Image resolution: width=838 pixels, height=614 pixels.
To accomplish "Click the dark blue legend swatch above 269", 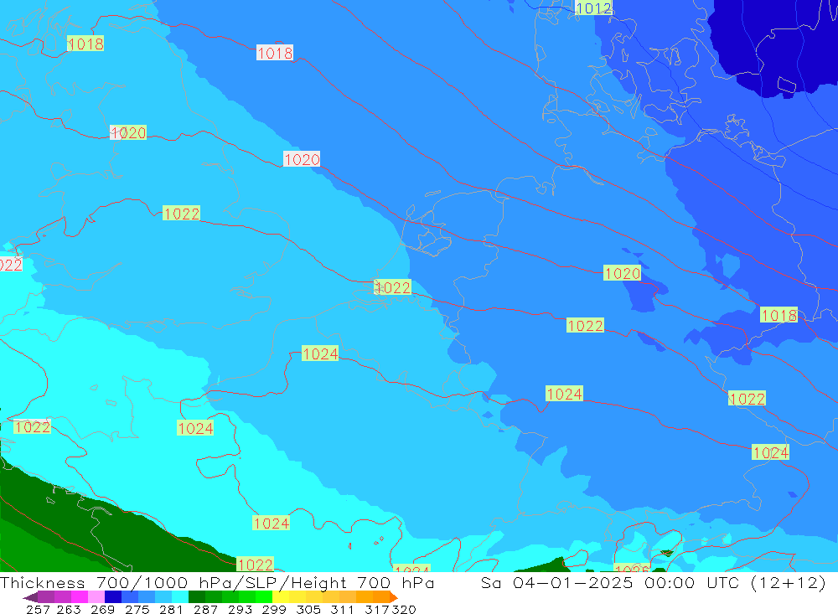I will pyautogui.click(x=113, y=597).
